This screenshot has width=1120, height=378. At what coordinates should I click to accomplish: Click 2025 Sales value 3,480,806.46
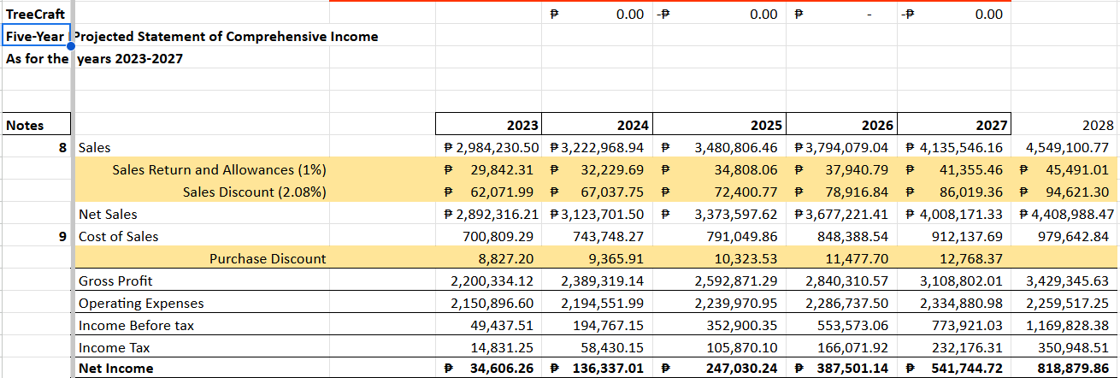coord(720,148)
